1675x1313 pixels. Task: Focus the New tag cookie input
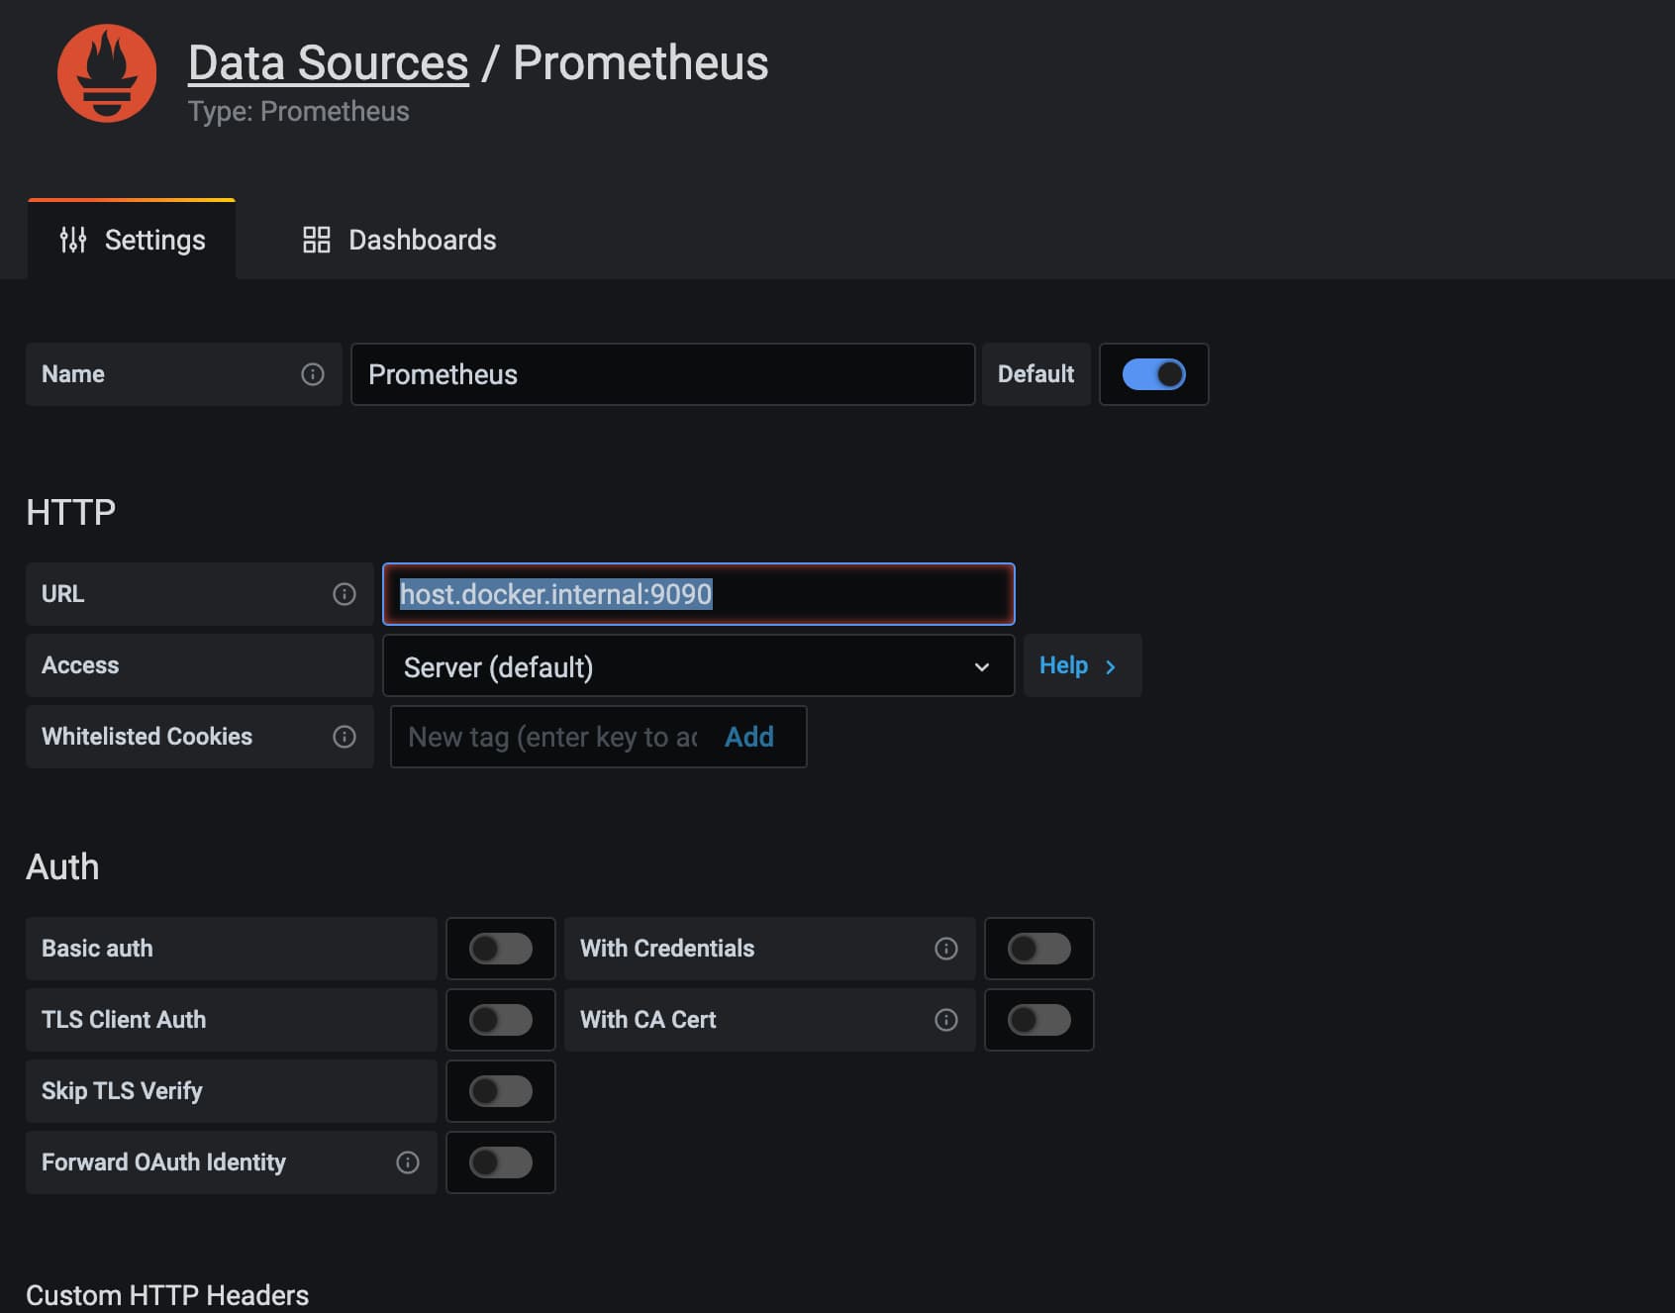click(x=552, y=737)
